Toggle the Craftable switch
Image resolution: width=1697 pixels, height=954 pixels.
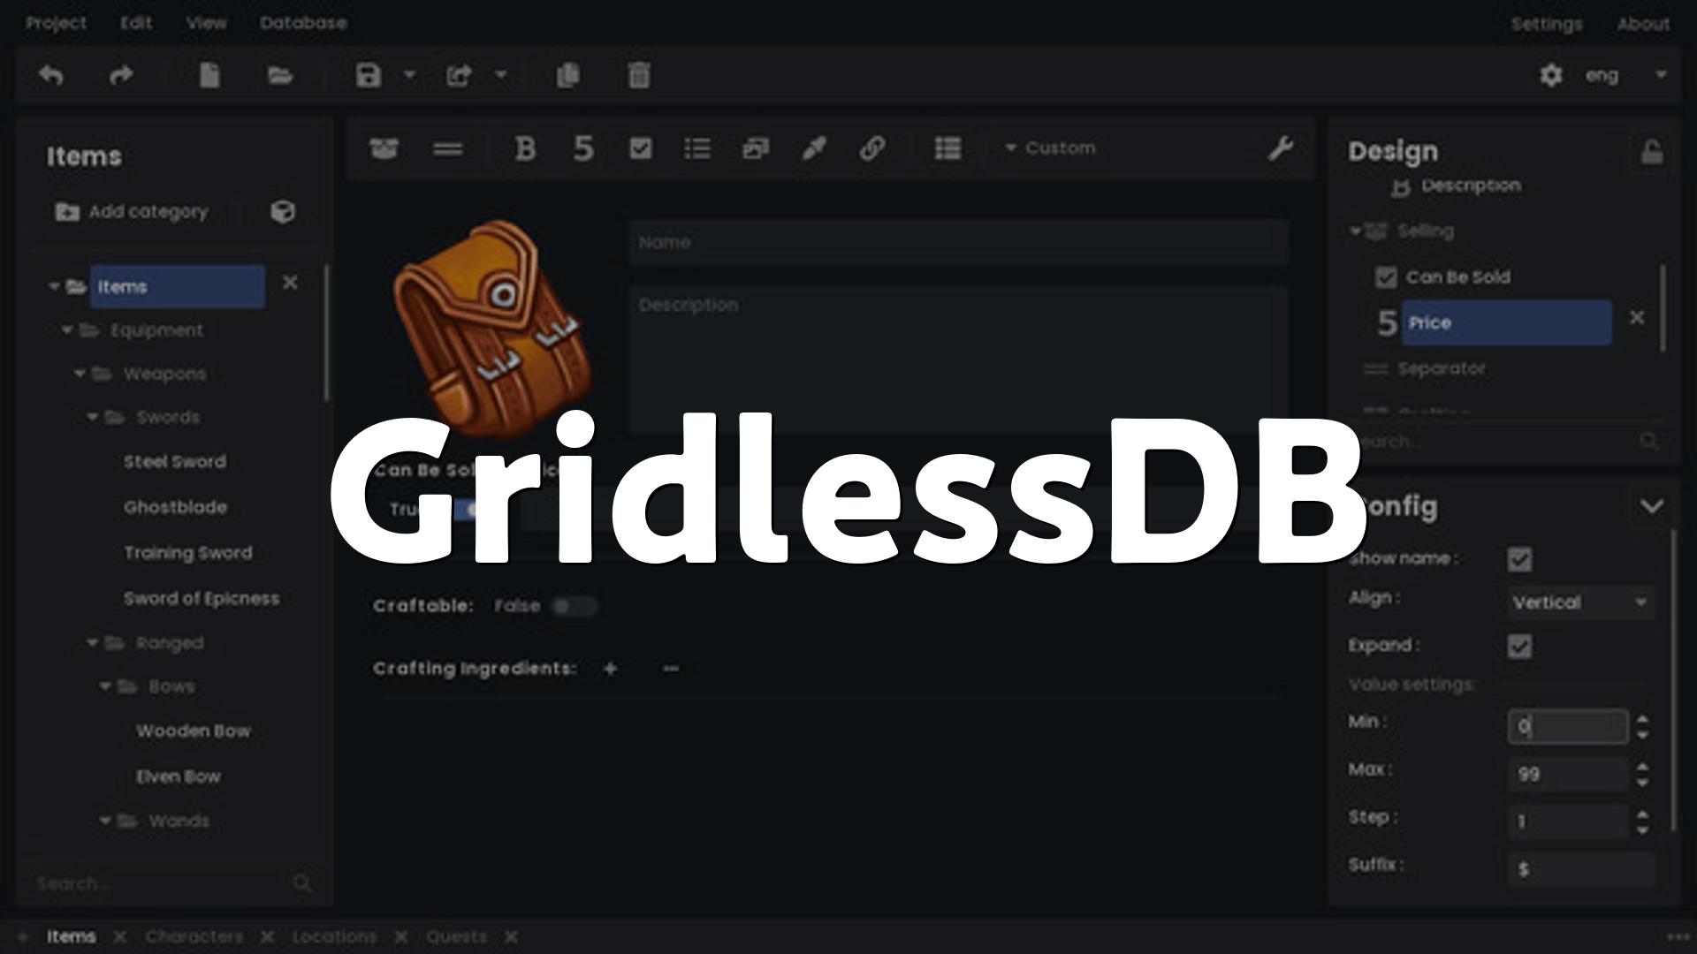click(x=574, y=606)
